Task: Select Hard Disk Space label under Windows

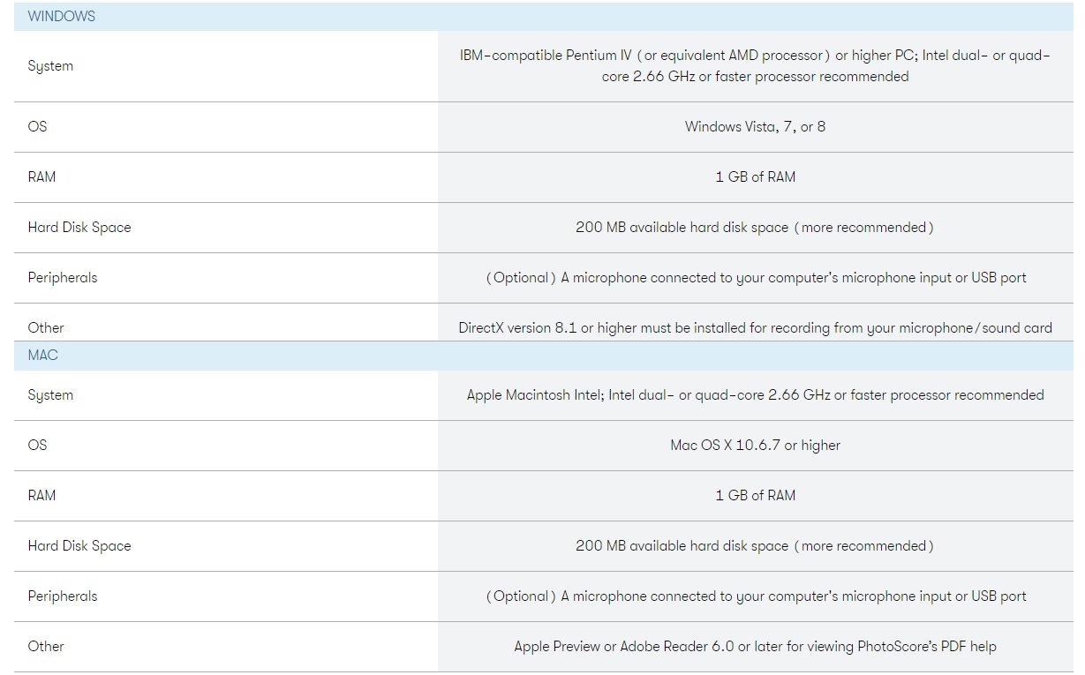Action: click(79, 227)
